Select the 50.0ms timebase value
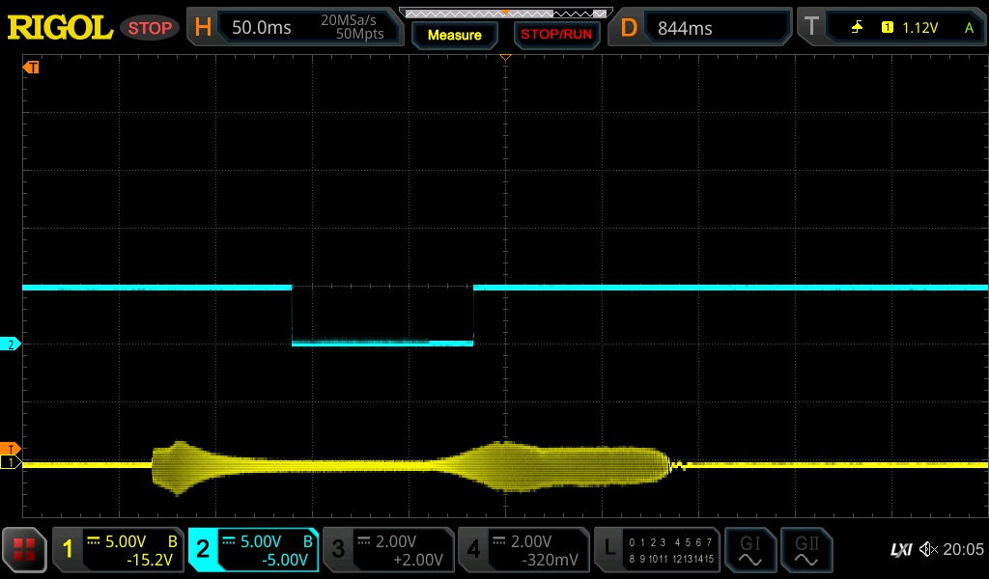The width and height of the screenshot is (989, 579). tap(261, 28)
